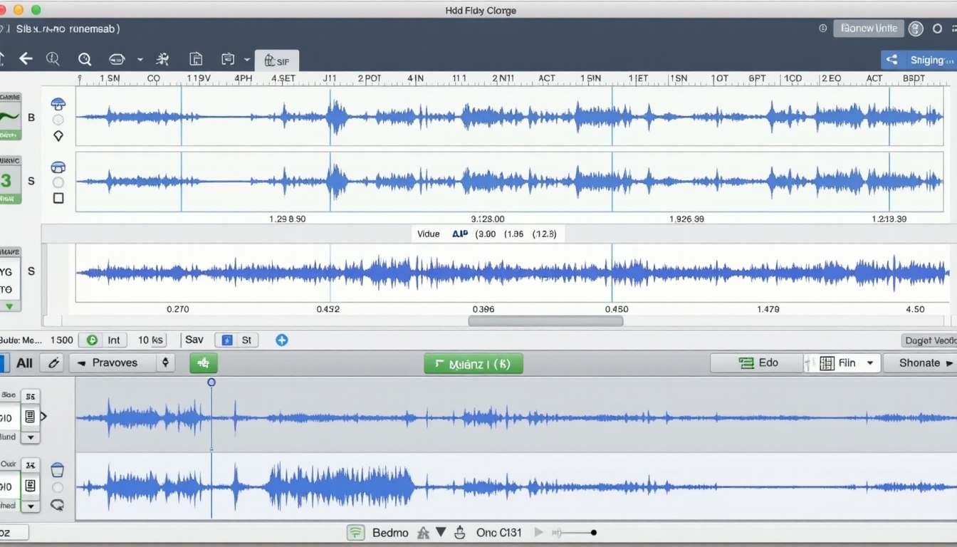Click the green wifi icon beside Bedmo
The image size is (957, 547).
355,533
